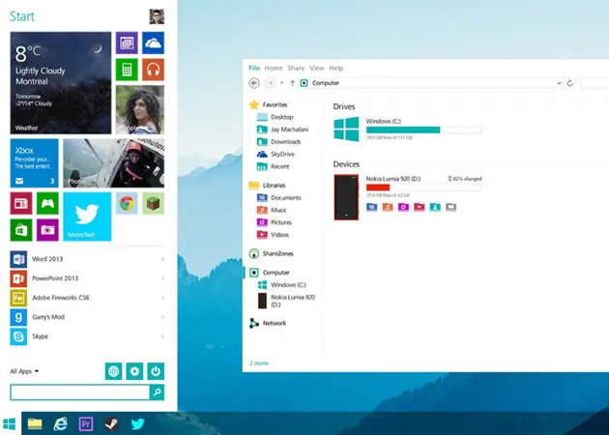Refresh the Computer folder view

(x=569, y=83)
